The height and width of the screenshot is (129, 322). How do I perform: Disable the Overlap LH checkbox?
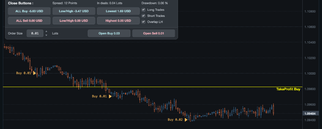pos(144,21)
